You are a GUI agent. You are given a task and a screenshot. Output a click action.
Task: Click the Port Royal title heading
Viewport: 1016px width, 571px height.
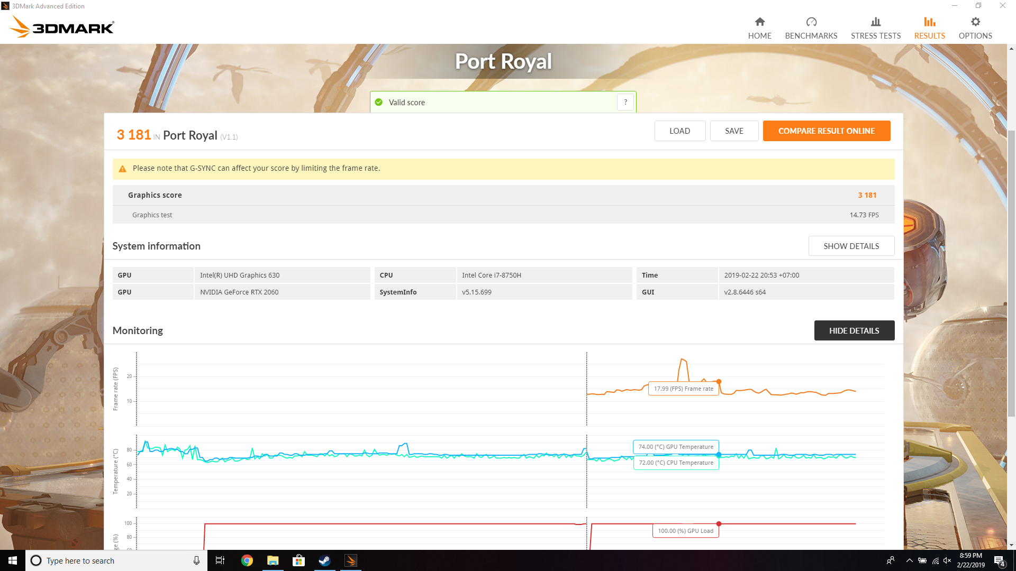(x=503, y=61)
